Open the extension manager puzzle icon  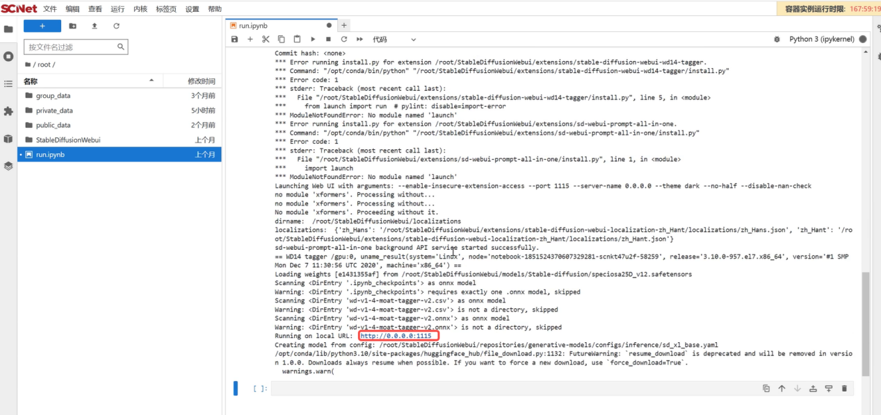[8, 111]
